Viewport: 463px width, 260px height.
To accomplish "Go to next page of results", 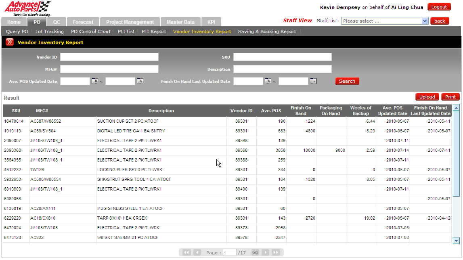I will coord(265,252).
